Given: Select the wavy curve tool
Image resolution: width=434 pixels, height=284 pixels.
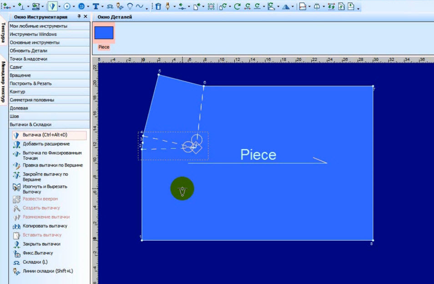Looking at the screenshot, I should (140, 6).
